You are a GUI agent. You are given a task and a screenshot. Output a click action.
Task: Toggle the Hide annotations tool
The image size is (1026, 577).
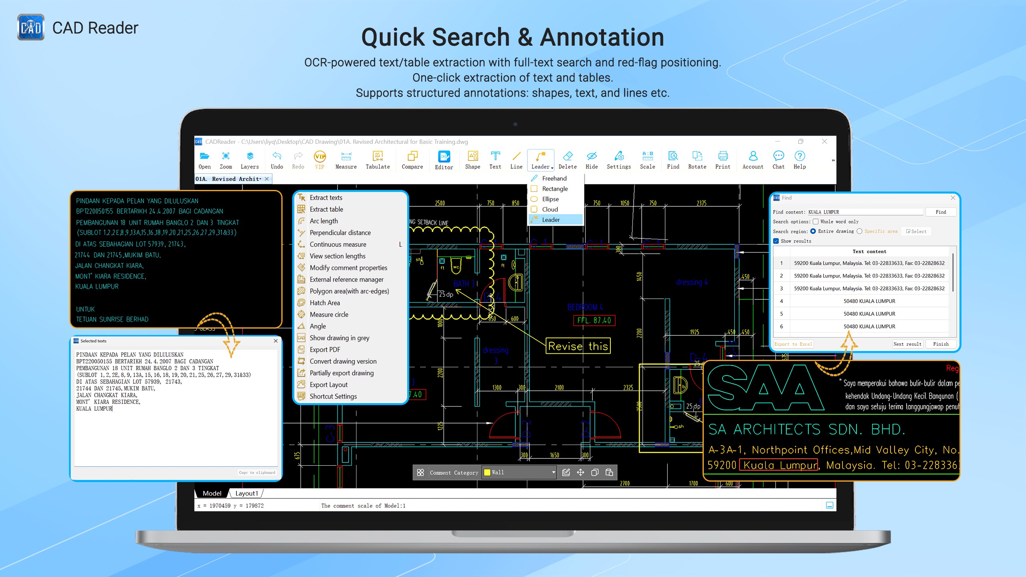tap(592, 160)
